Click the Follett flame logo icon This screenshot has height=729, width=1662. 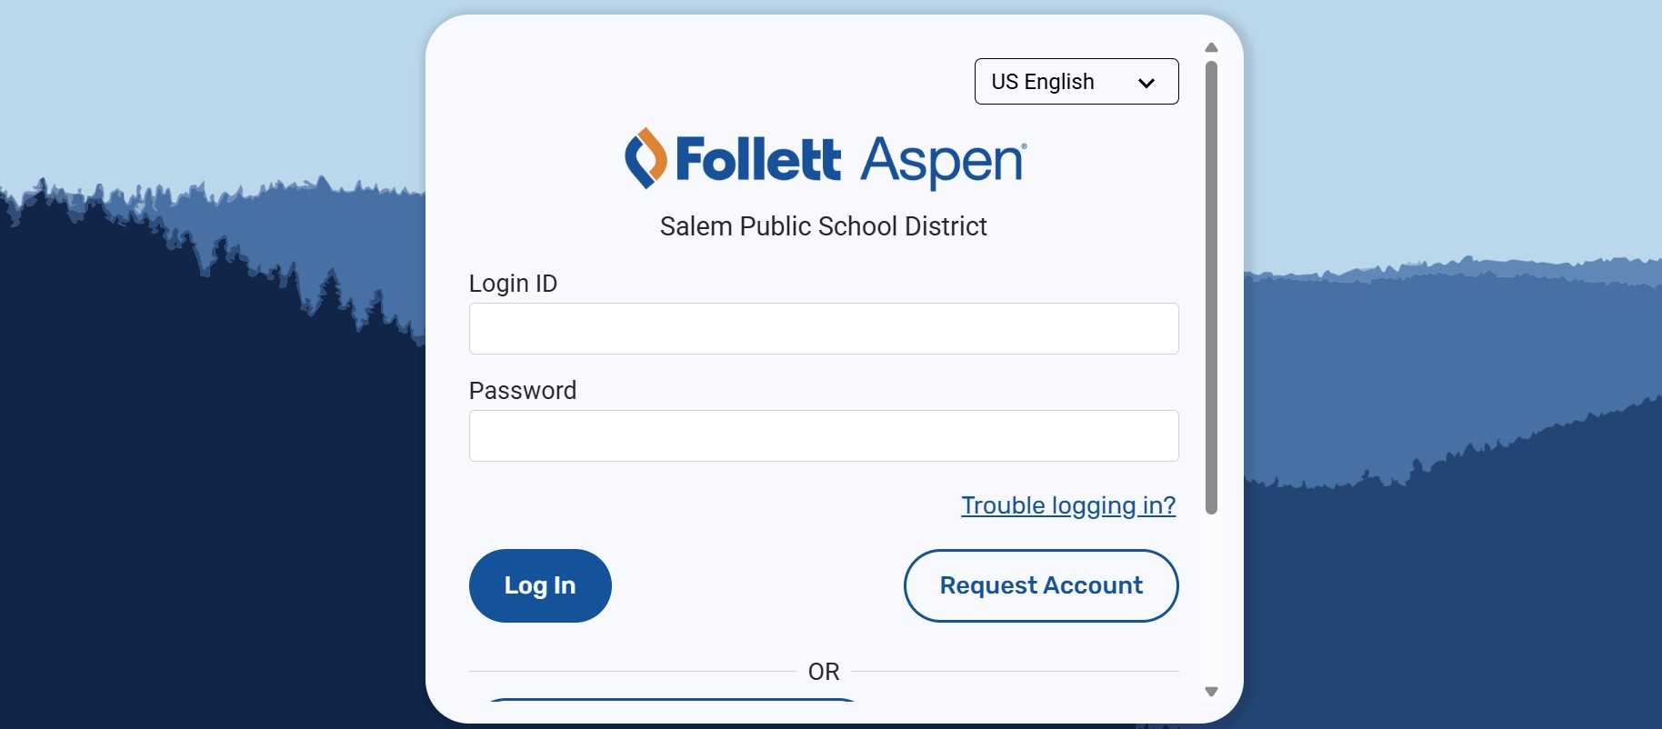point(646,158)
